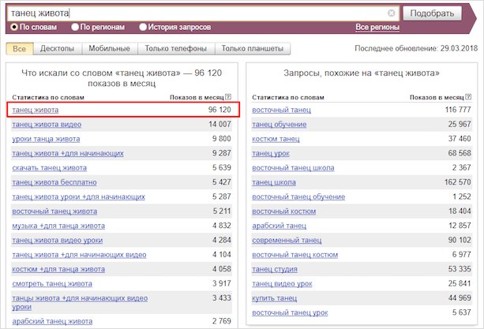Viewport: 484px width, 329px height.
Task: Select the 'По регионам' radio button
Action: coord(75,27)
